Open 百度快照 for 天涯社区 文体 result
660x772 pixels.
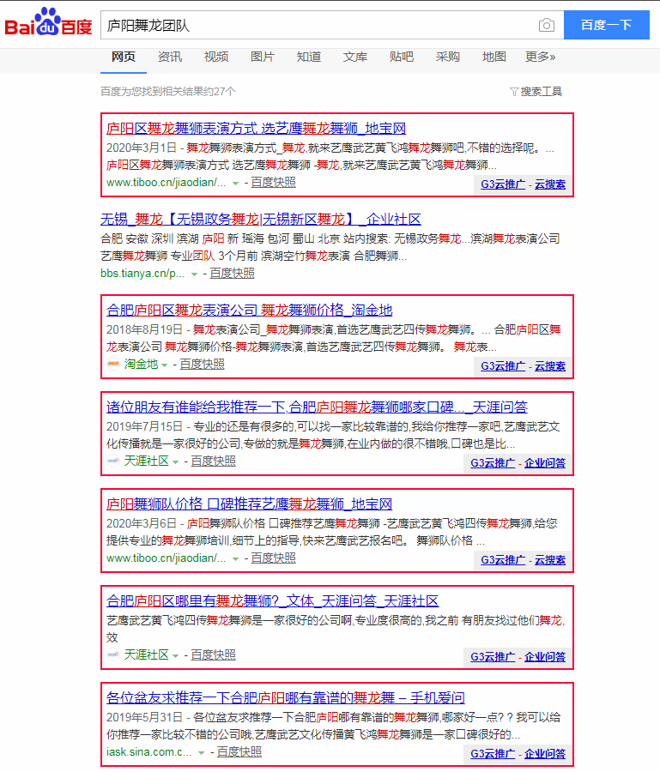coord(213,655)
